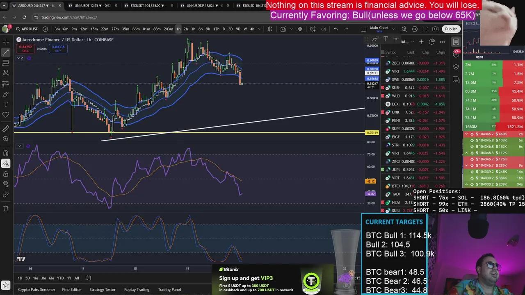Open the object link tool in sidebar
Viewport: 525px width, 295px height.
(x=6, y=195)
